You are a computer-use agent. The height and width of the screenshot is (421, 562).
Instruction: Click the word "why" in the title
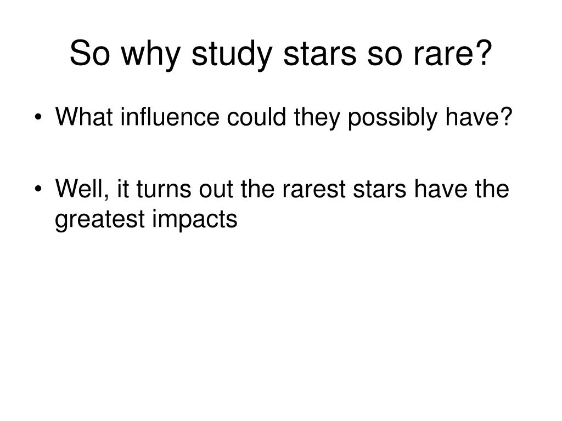click(x=150, y=55)
